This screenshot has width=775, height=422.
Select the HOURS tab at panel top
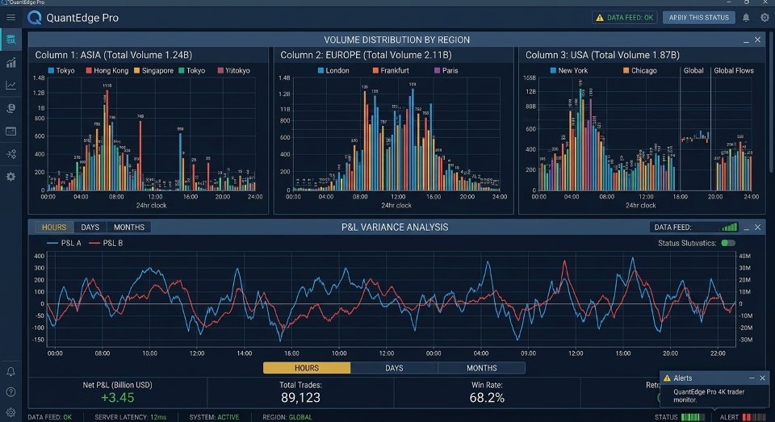(54, 228)
